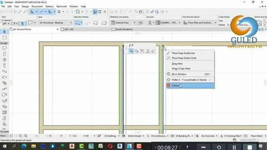Select the Slab tool in toolbox
267x150 pixels.
click(5, 77)
